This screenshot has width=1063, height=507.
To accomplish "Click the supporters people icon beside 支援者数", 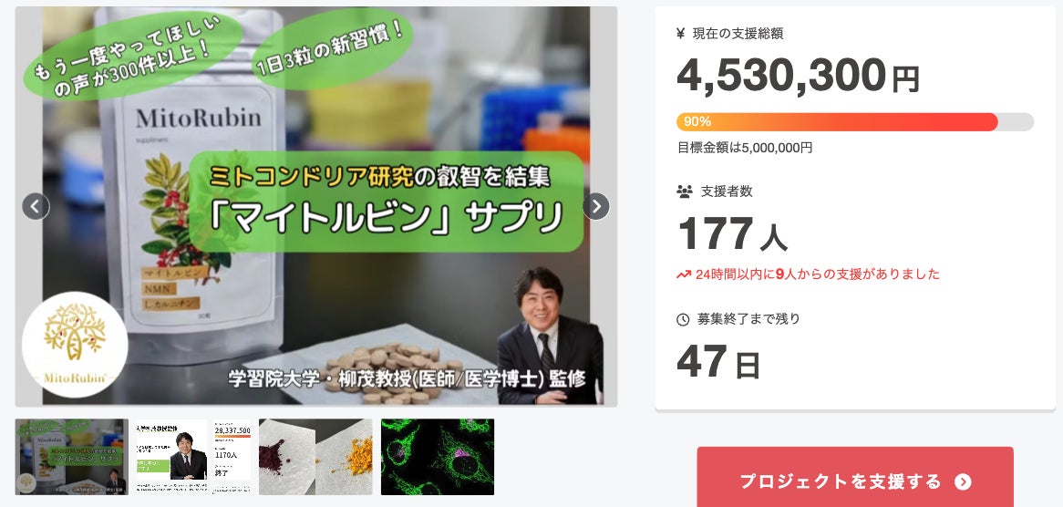I will [684, 191].
